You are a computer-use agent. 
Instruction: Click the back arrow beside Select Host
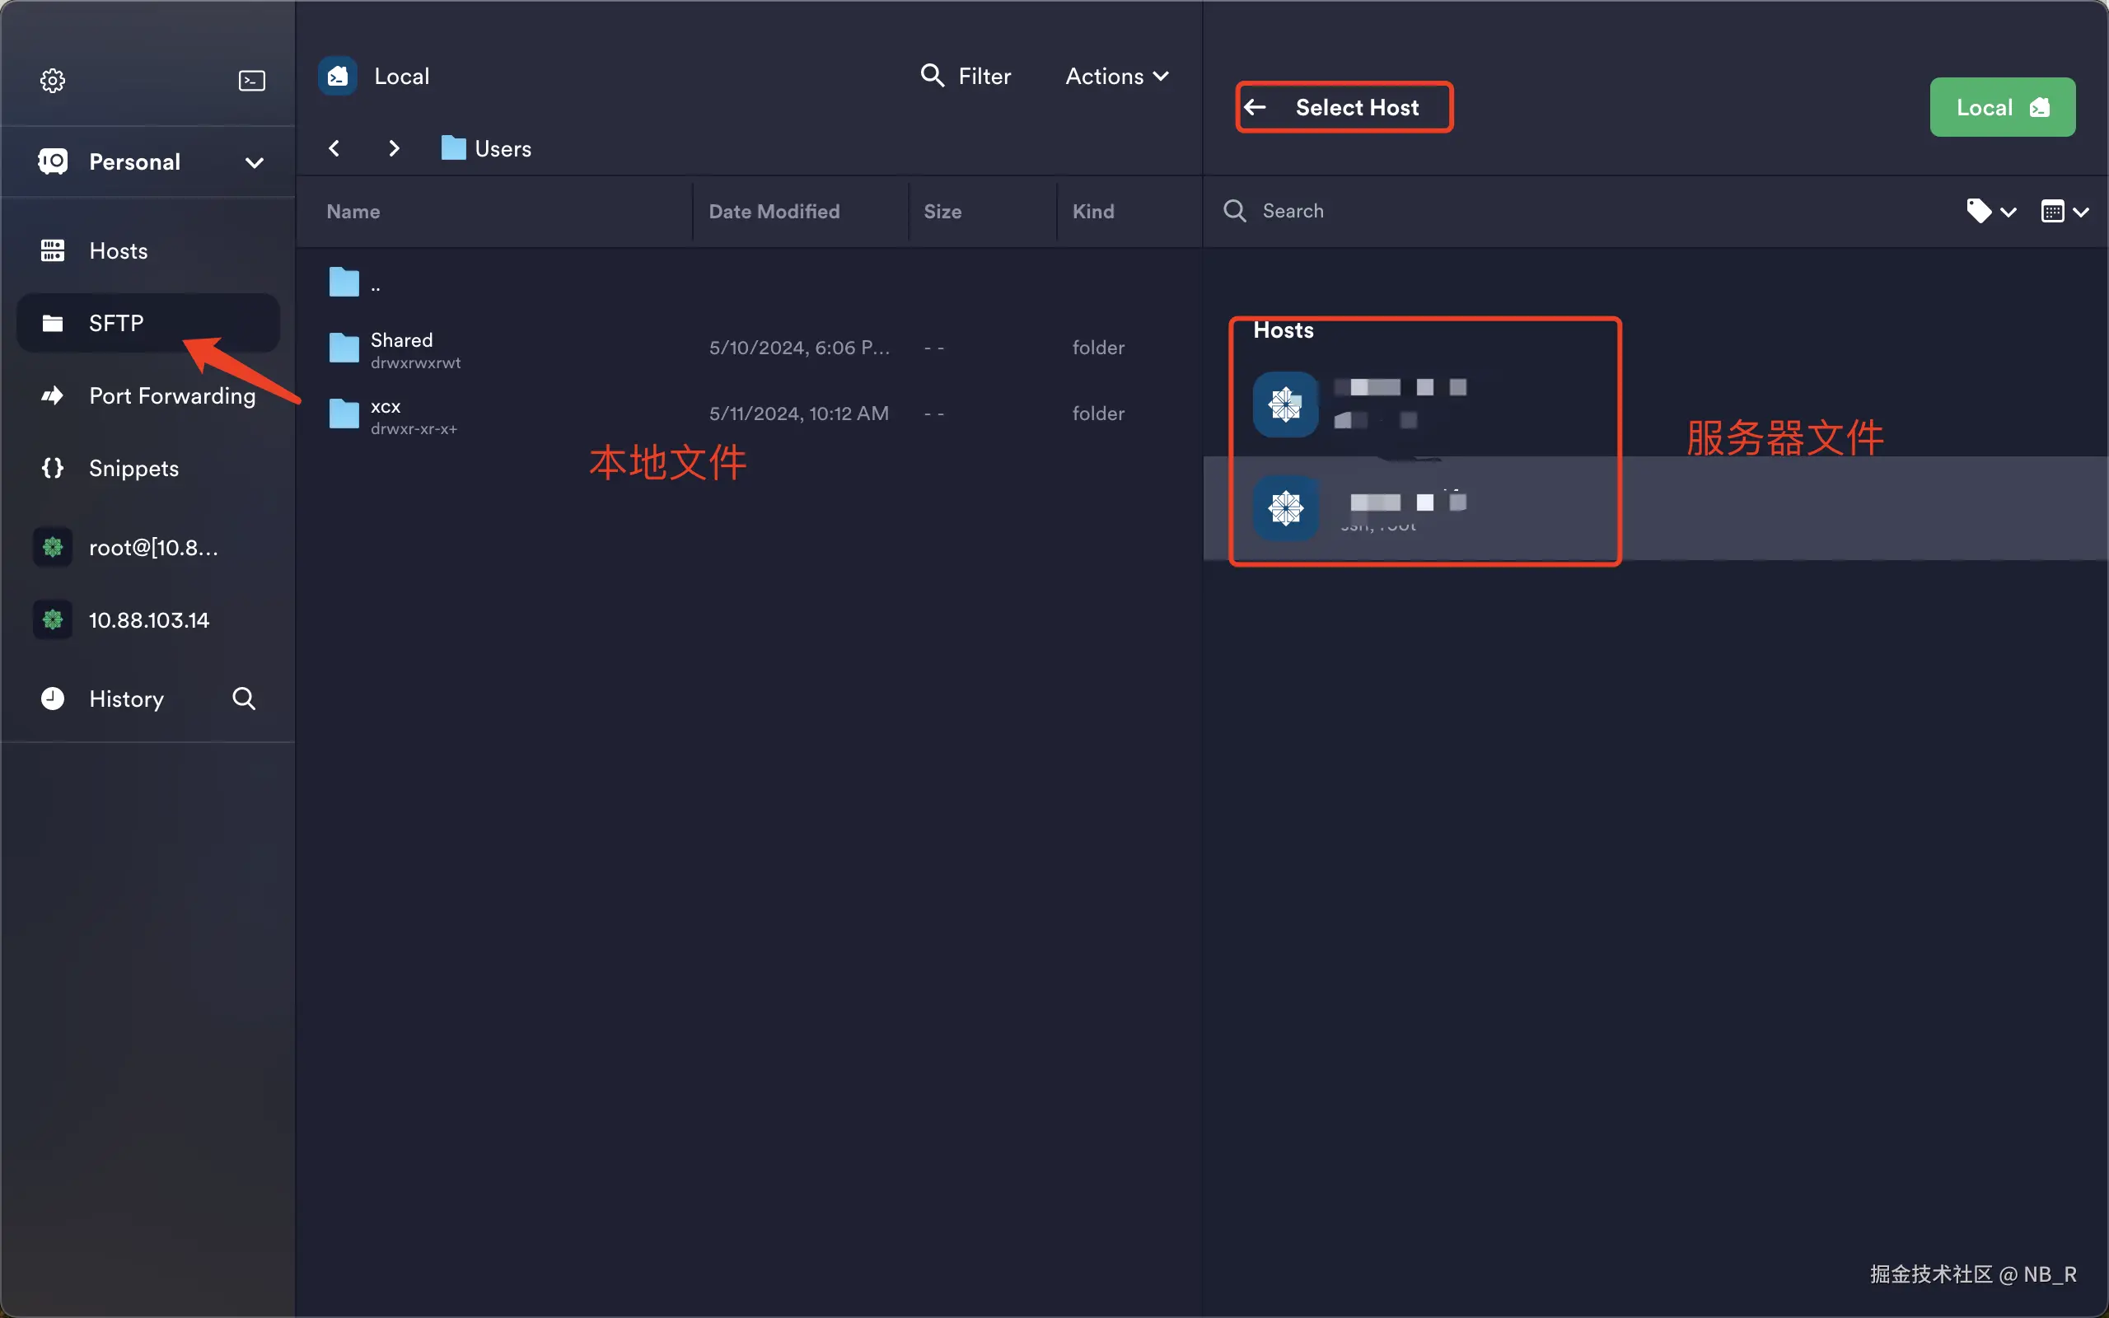1256,107
